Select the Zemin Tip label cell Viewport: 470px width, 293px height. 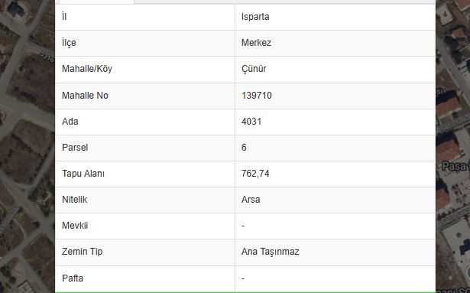coord(145,252)
